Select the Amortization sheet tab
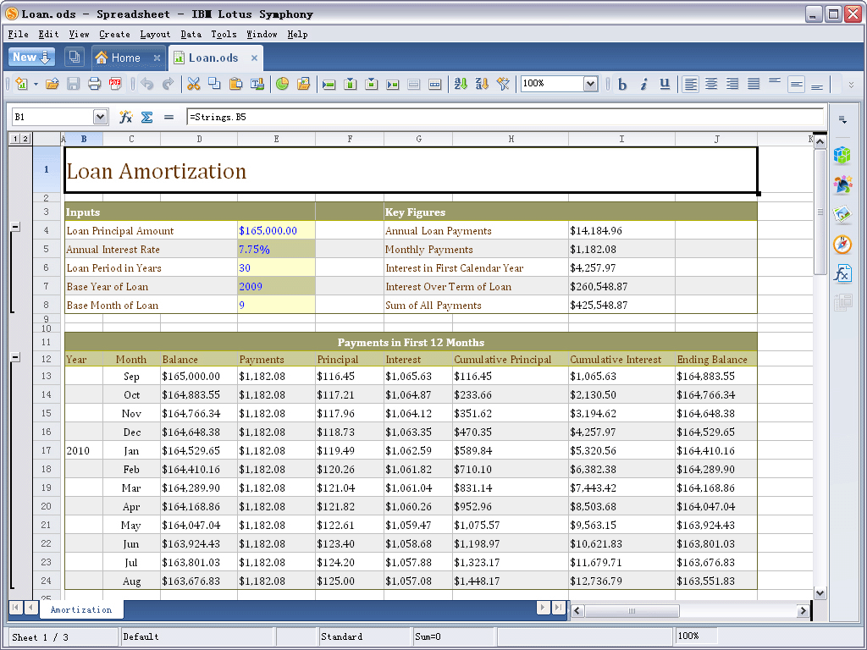 [81, 609]
